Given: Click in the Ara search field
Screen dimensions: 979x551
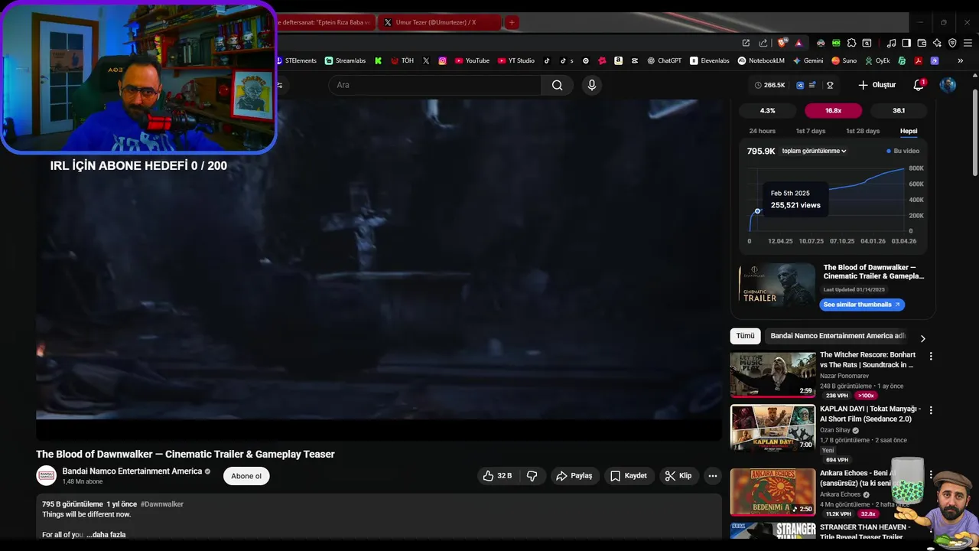Looking at the screenshot, I should click(435, 85).
